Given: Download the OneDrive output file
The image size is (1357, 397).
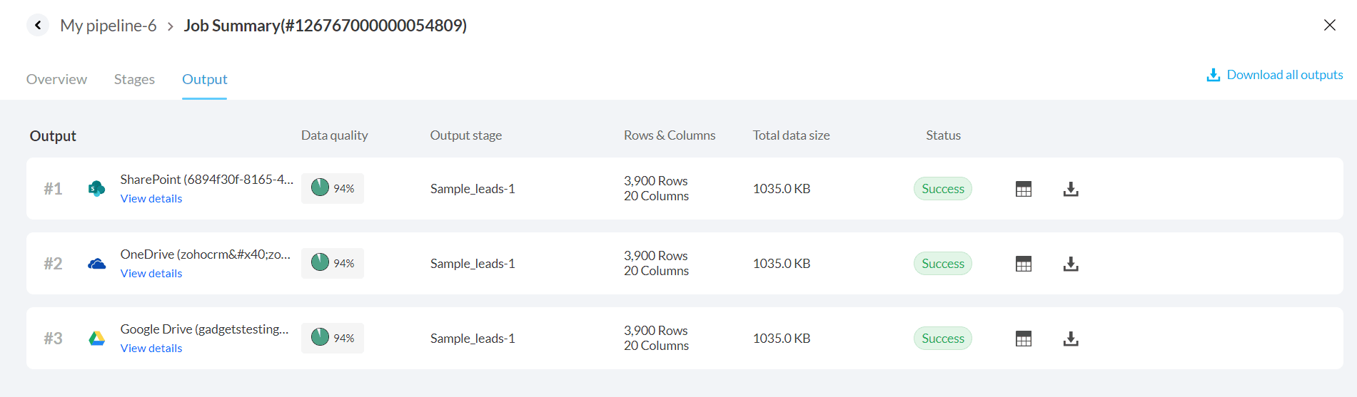Looking at the screenshot, I should pyautogui.click(x=1070, y=264).
